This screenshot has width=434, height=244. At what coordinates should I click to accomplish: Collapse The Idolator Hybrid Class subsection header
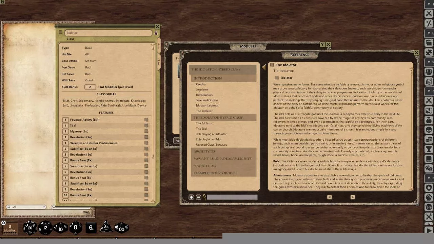224,118
